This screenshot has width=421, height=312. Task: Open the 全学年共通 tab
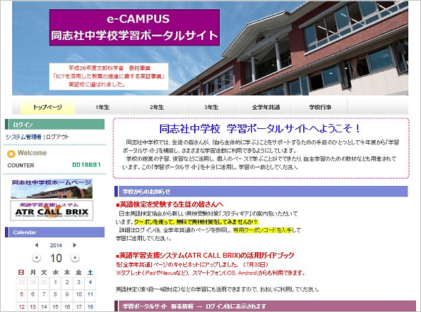coord(266,108)
